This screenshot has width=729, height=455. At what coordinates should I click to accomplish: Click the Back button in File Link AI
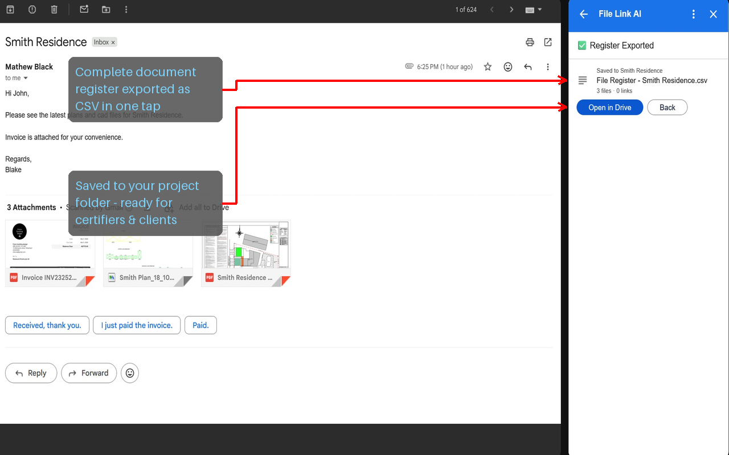click(x=667, y=107)
